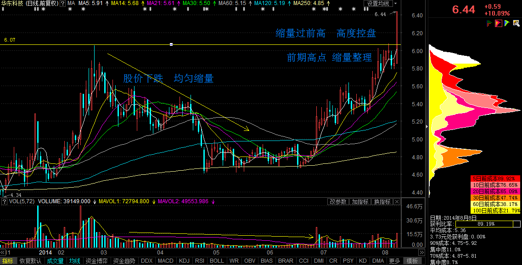The image size is (522, 265).
Task: Open the 模板 template menu
Action: tap(412, 261)
